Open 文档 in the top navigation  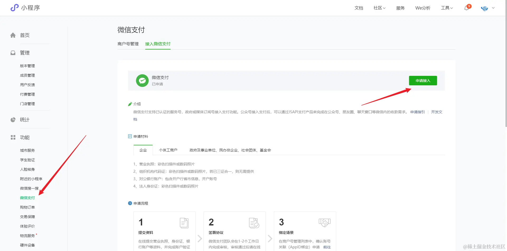[x=359, y=8]
